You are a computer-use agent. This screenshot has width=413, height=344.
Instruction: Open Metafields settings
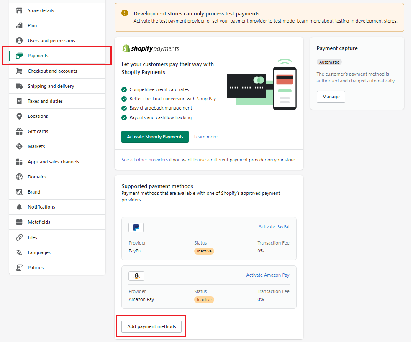point(57,222)
